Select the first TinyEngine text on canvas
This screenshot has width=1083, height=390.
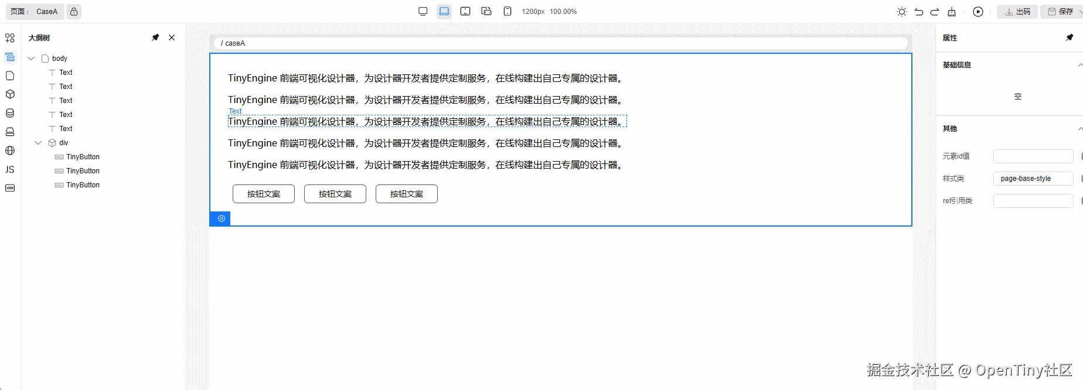427,78
